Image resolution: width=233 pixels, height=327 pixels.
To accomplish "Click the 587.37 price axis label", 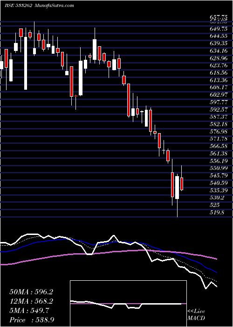I will (219, 117).
